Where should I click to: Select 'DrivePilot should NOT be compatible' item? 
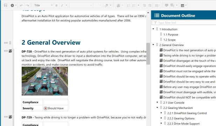pyautogui.click(x=189, y=97)
